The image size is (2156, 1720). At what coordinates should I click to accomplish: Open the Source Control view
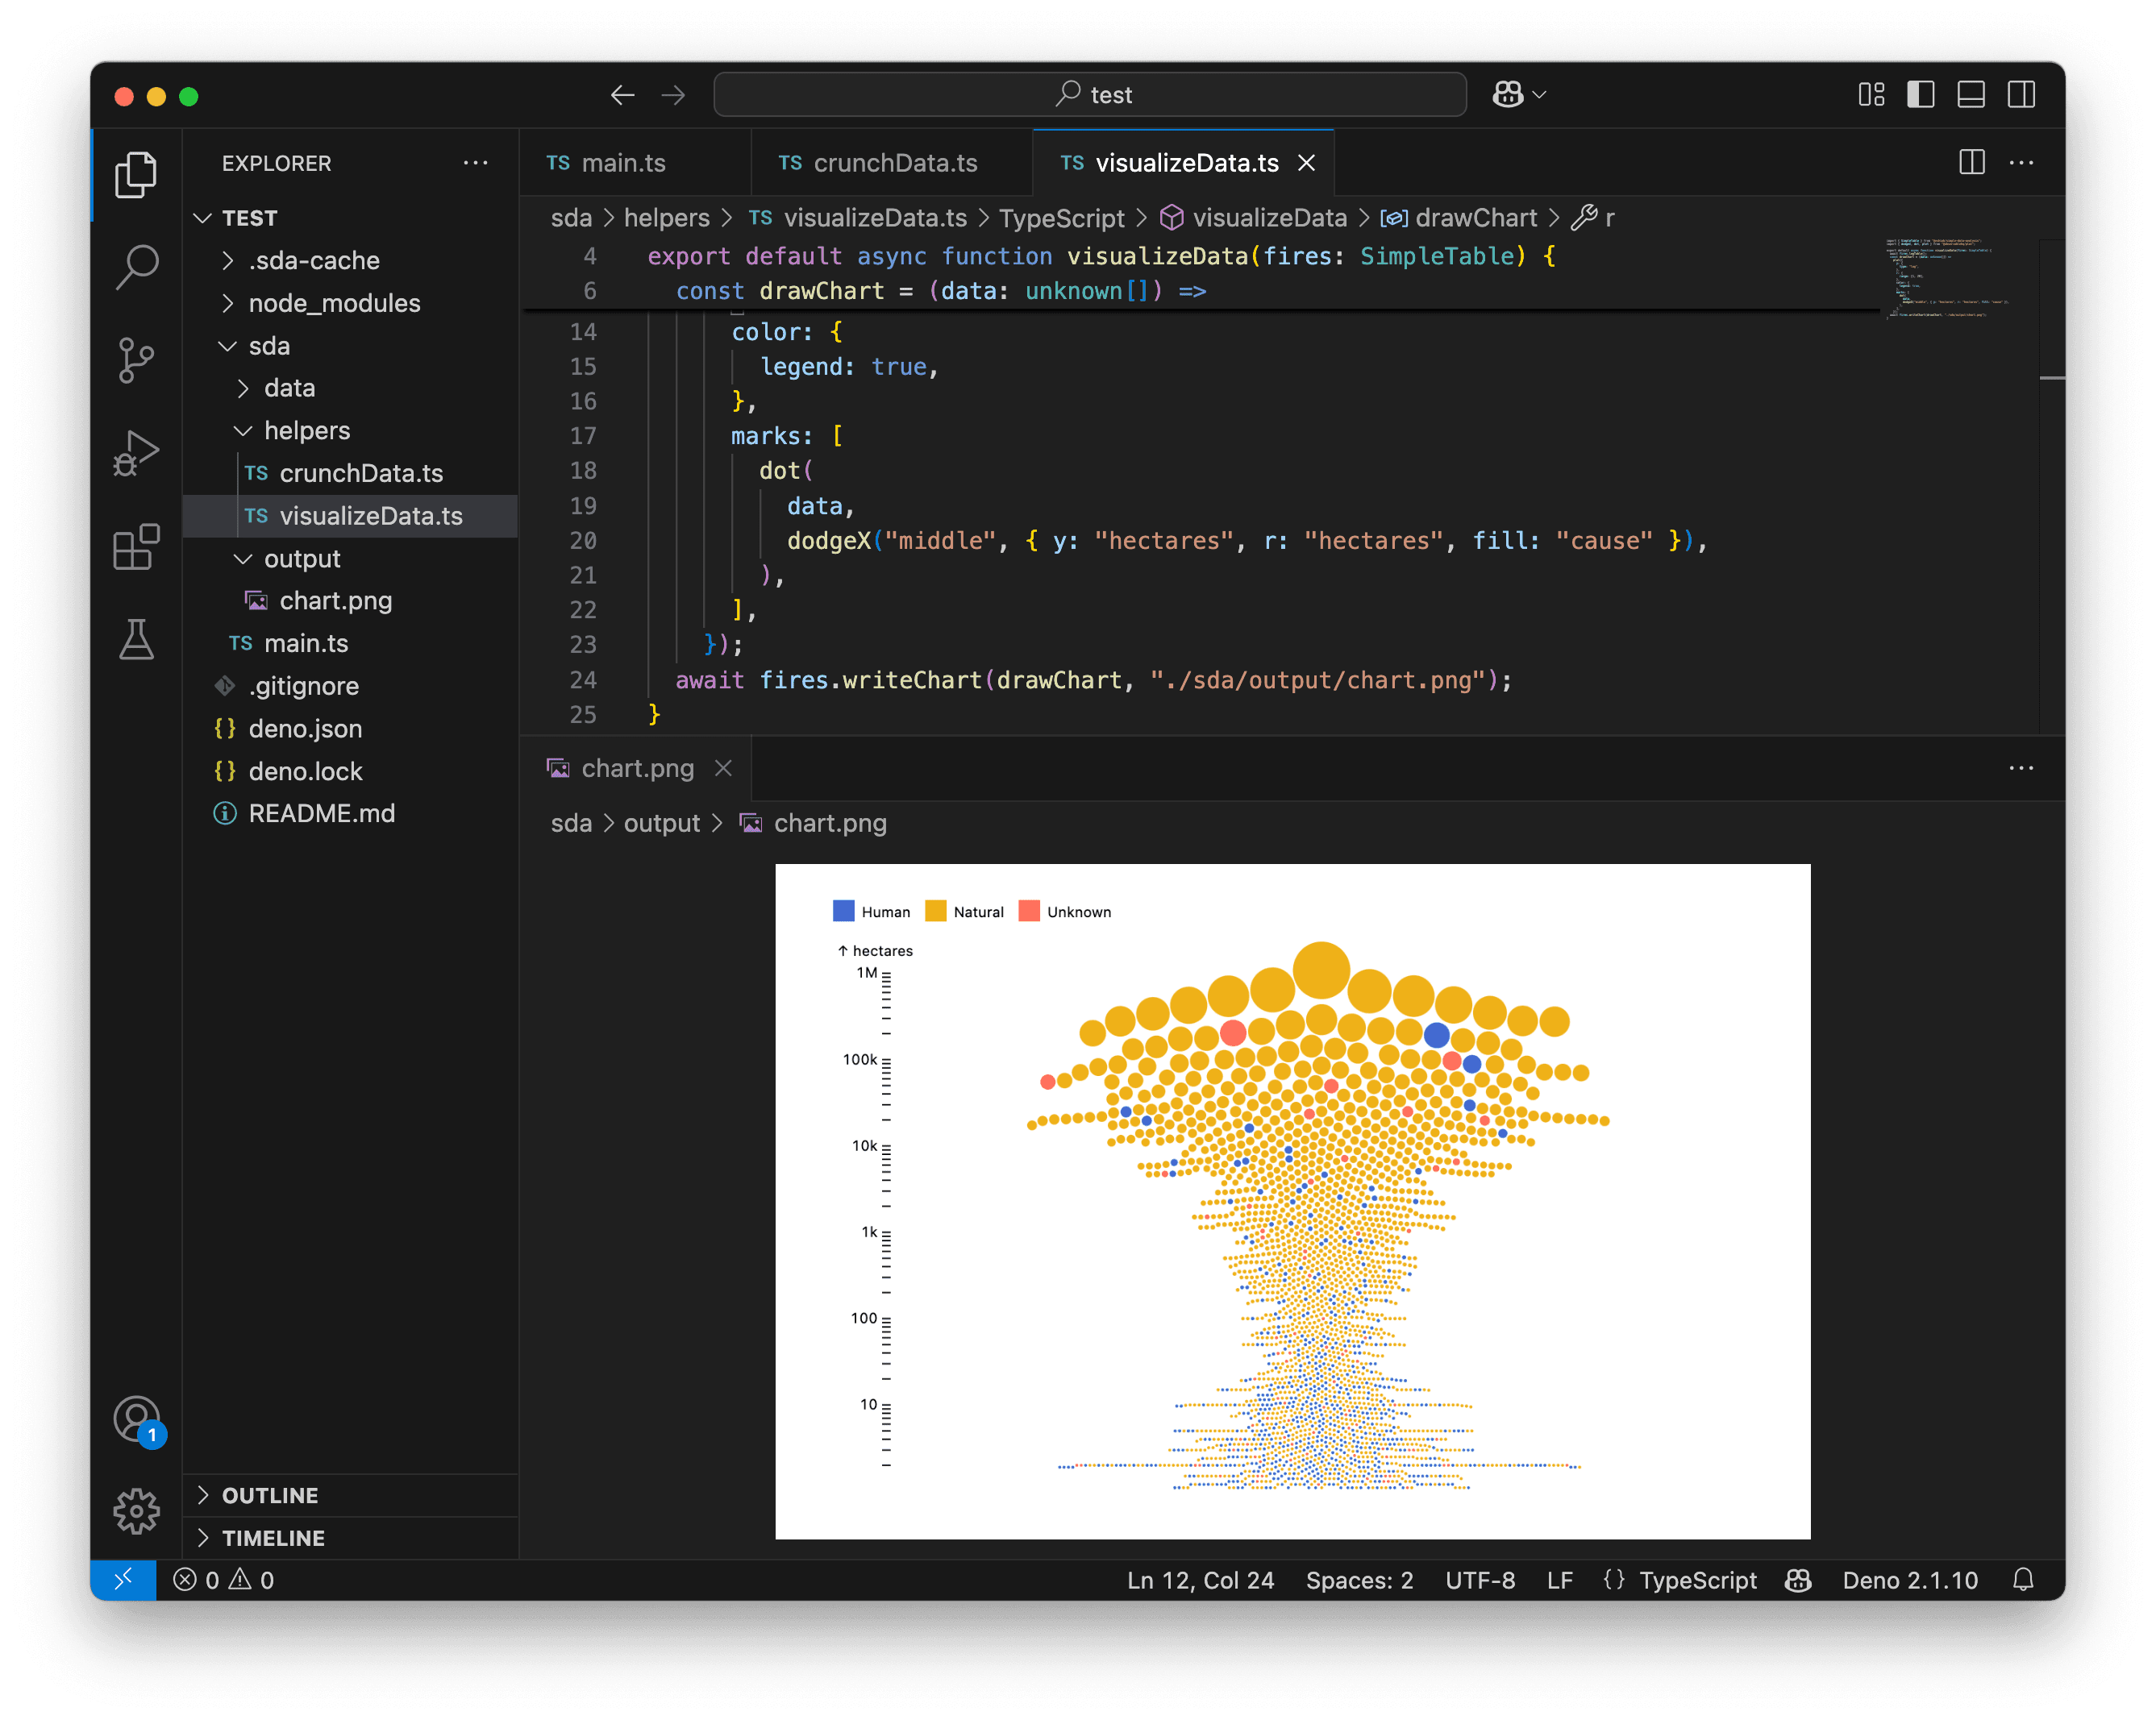[x=136, y=359]
